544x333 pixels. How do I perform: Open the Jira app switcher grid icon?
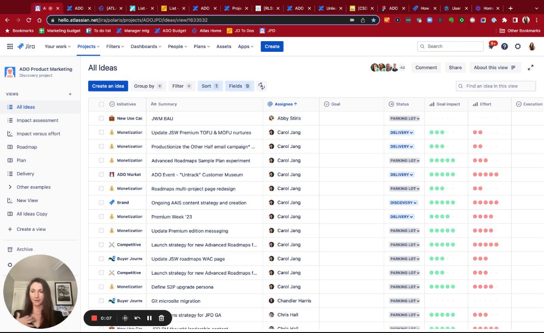(10, 46)
